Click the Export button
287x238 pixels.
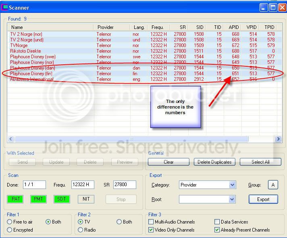[263, 199]
